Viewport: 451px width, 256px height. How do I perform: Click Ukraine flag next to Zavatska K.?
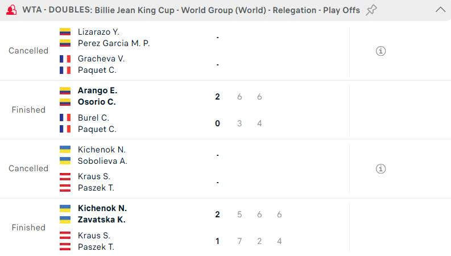point(65,220)
